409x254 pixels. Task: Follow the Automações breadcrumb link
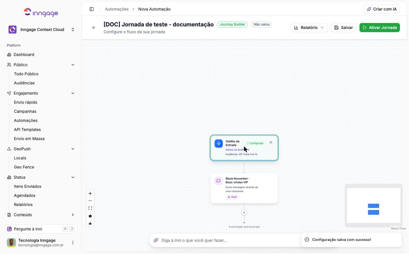(117, 9)
